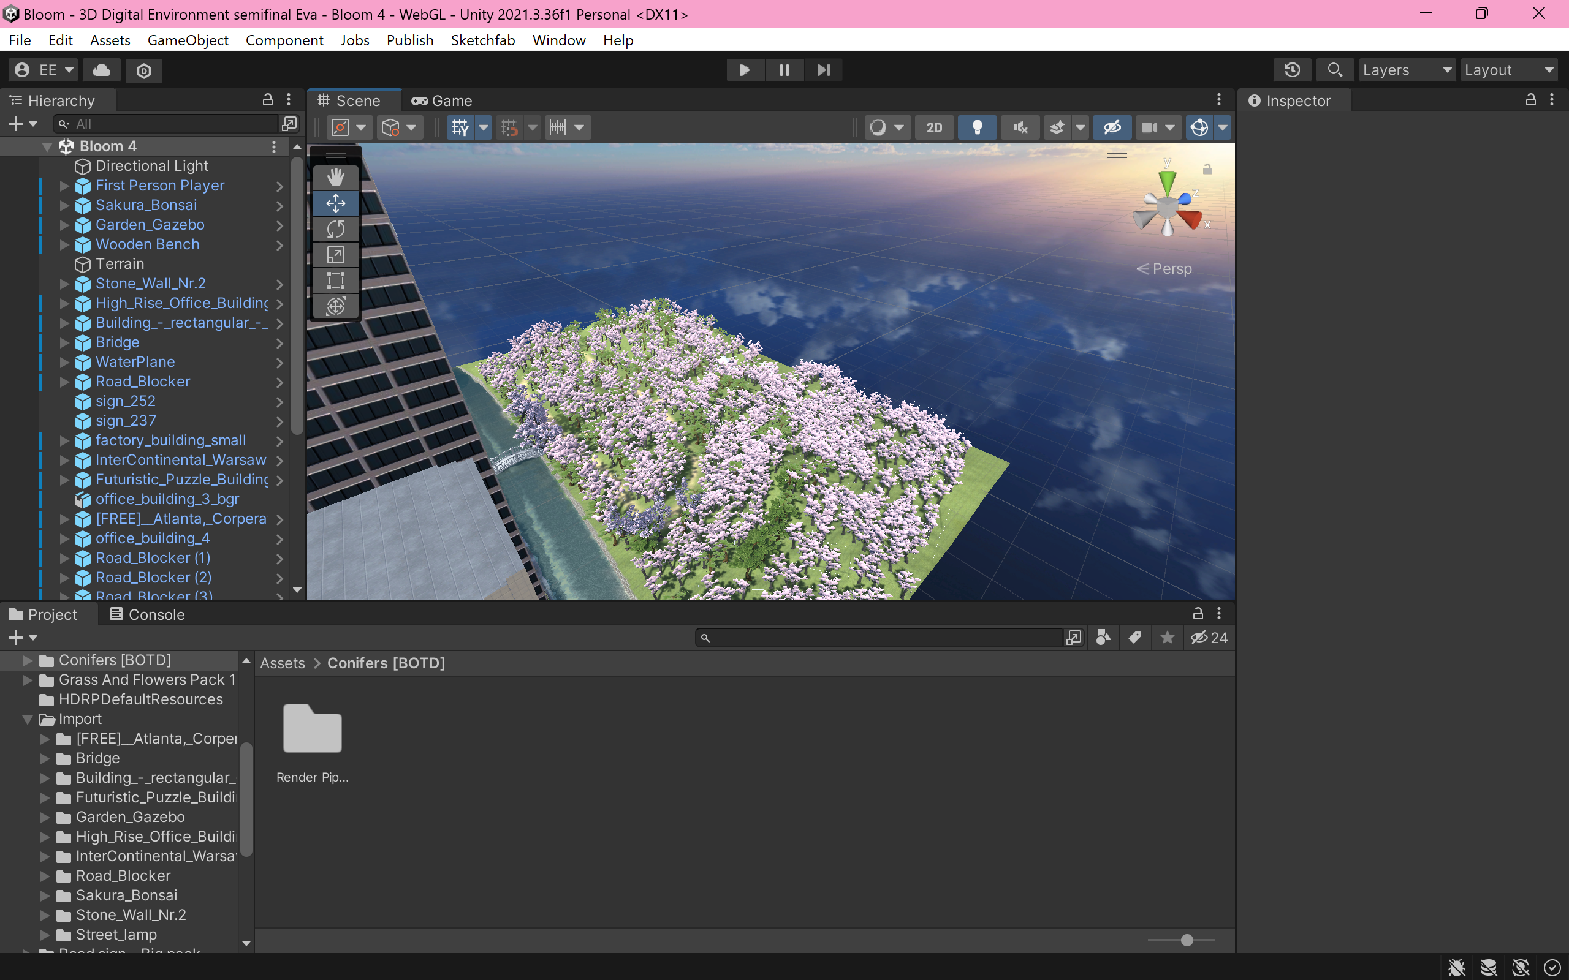Open the Layers dropdown
Screen dimensions: 1569x980
[1407, 70]
